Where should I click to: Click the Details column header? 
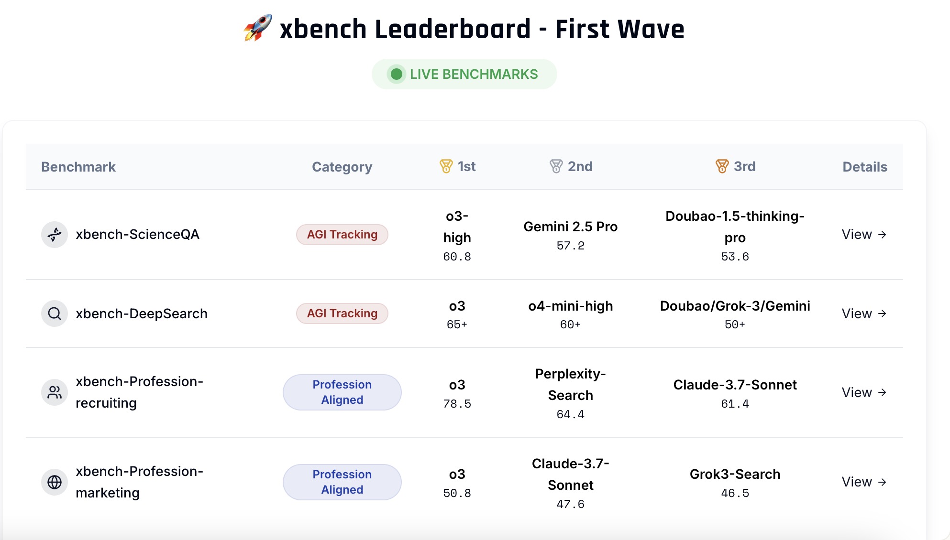coord(864,167)
